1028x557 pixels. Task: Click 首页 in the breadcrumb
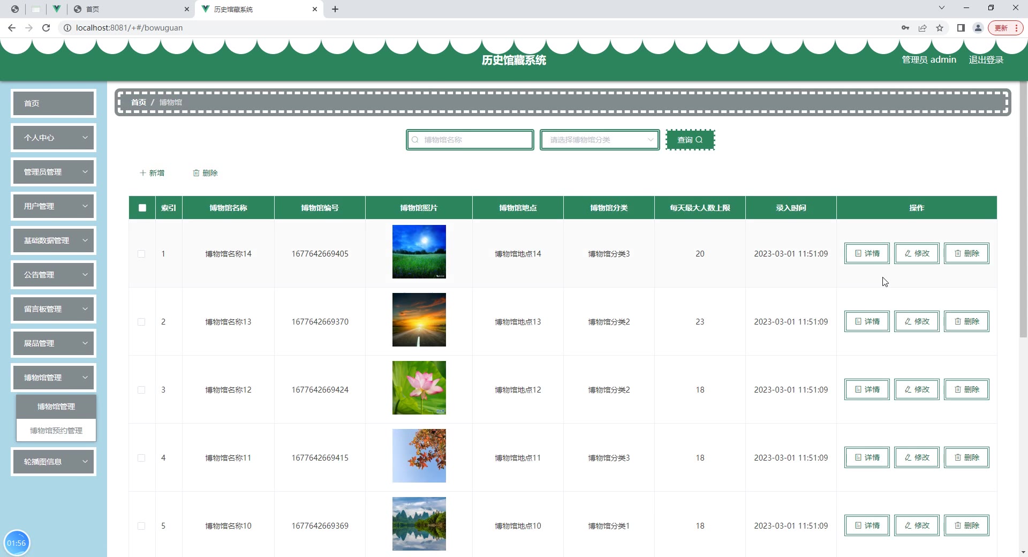pos(139,102)
